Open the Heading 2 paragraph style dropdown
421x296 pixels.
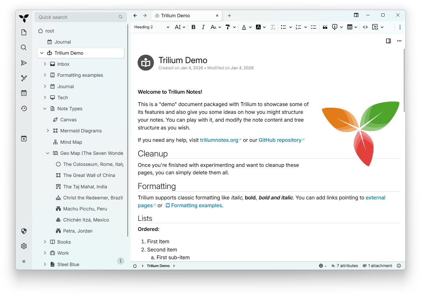[151, 27]
